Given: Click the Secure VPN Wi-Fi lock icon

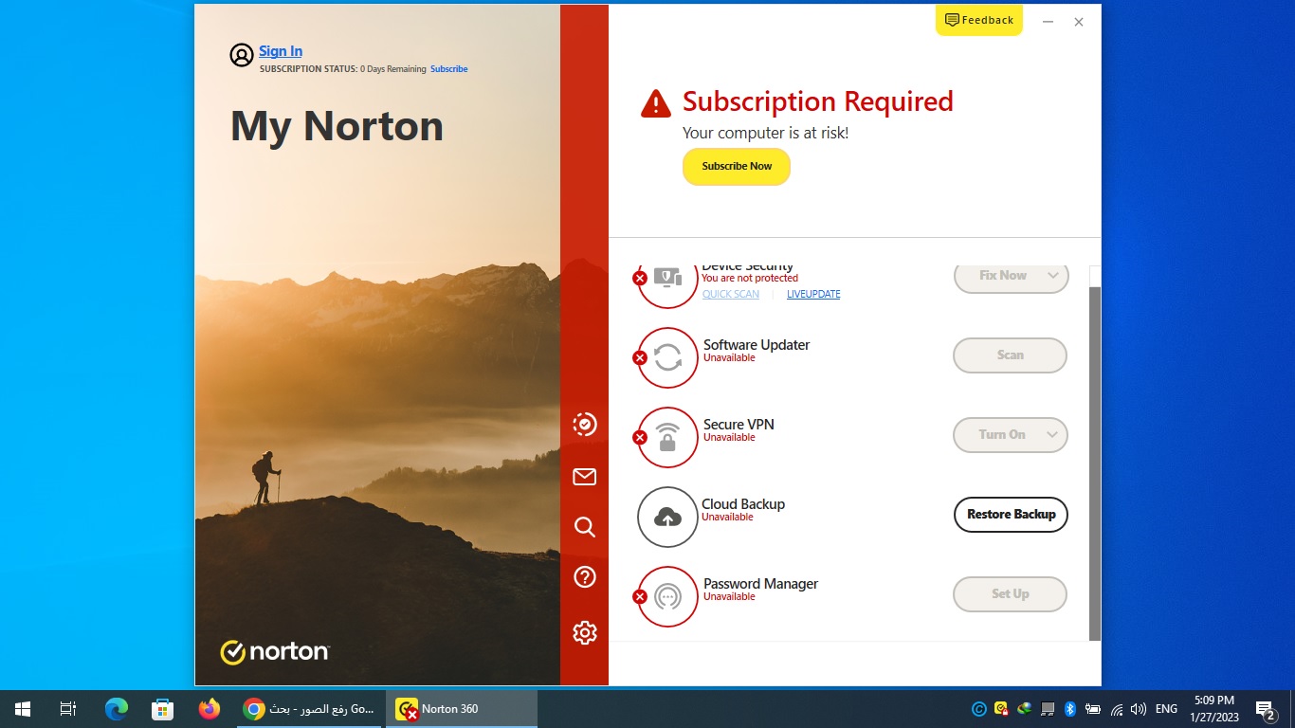Looking at the screenshot, I should (x=667, y=437).
